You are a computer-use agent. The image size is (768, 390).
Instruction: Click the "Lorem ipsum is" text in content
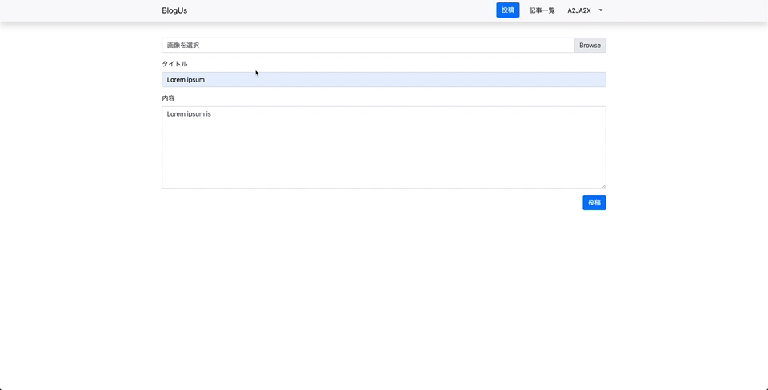[189, 114]
